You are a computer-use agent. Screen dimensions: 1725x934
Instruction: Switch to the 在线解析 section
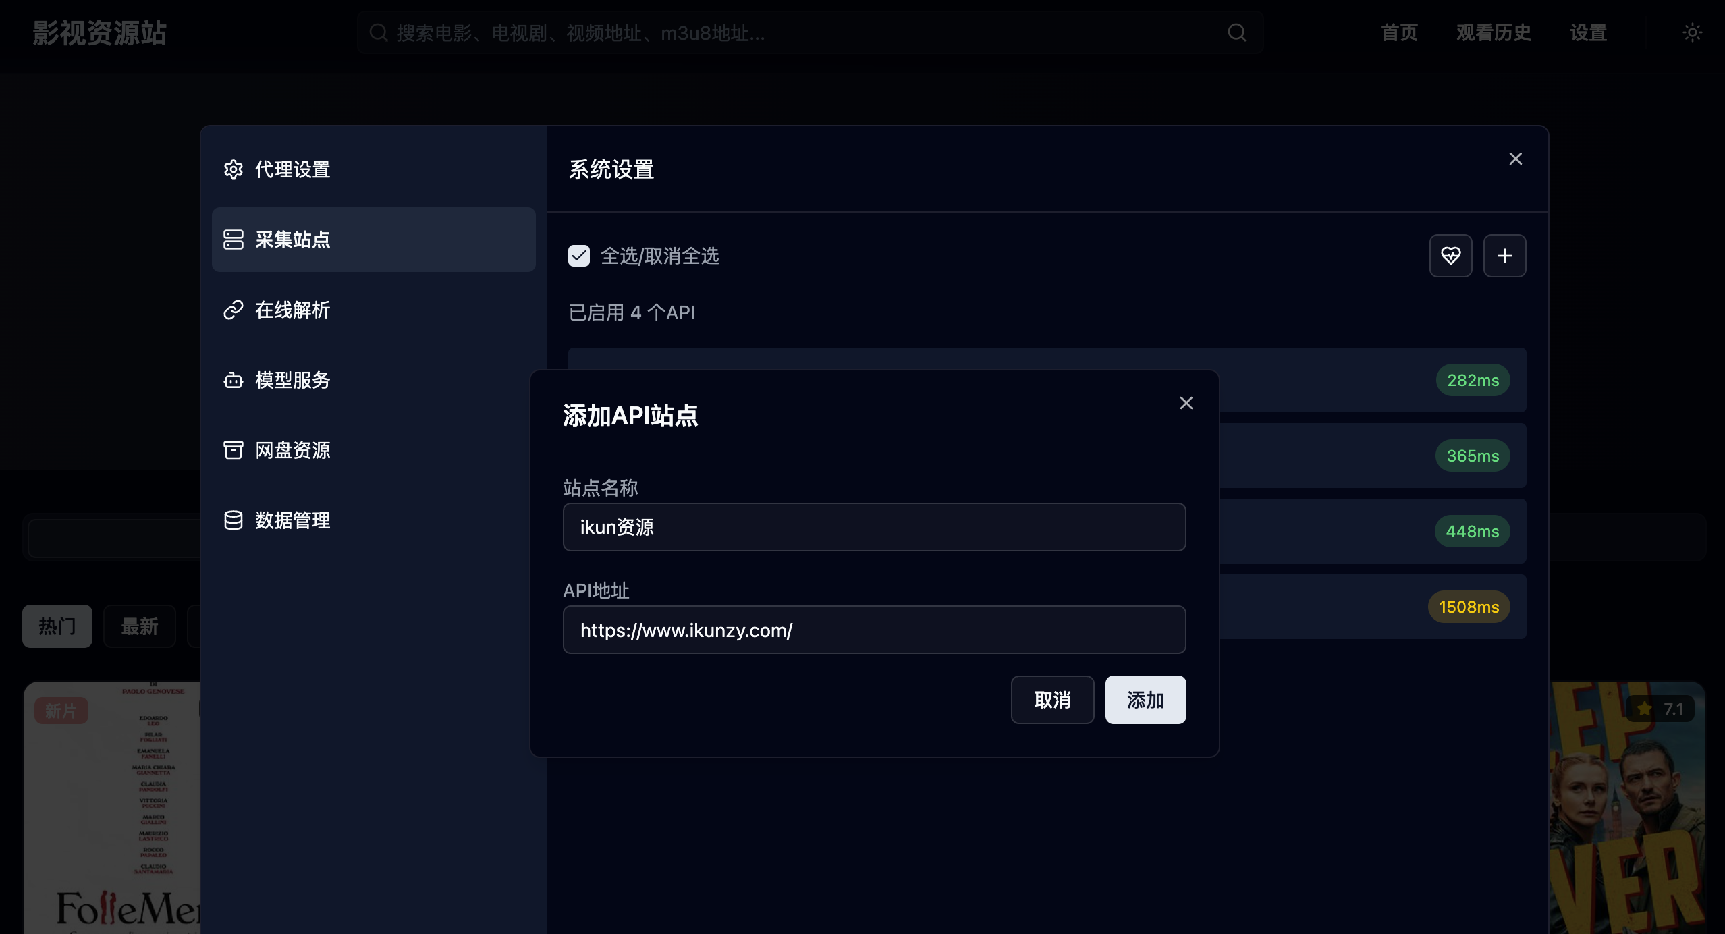(373, 310)
